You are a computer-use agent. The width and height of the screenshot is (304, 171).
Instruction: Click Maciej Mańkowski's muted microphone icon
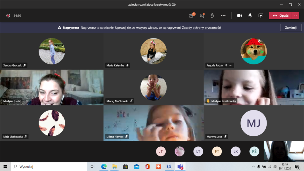click(131, 101)
